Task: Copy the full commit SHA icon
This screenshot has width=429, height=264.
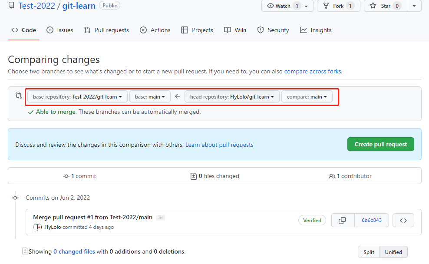Action: pyautogui.click(x=342, y=220)
